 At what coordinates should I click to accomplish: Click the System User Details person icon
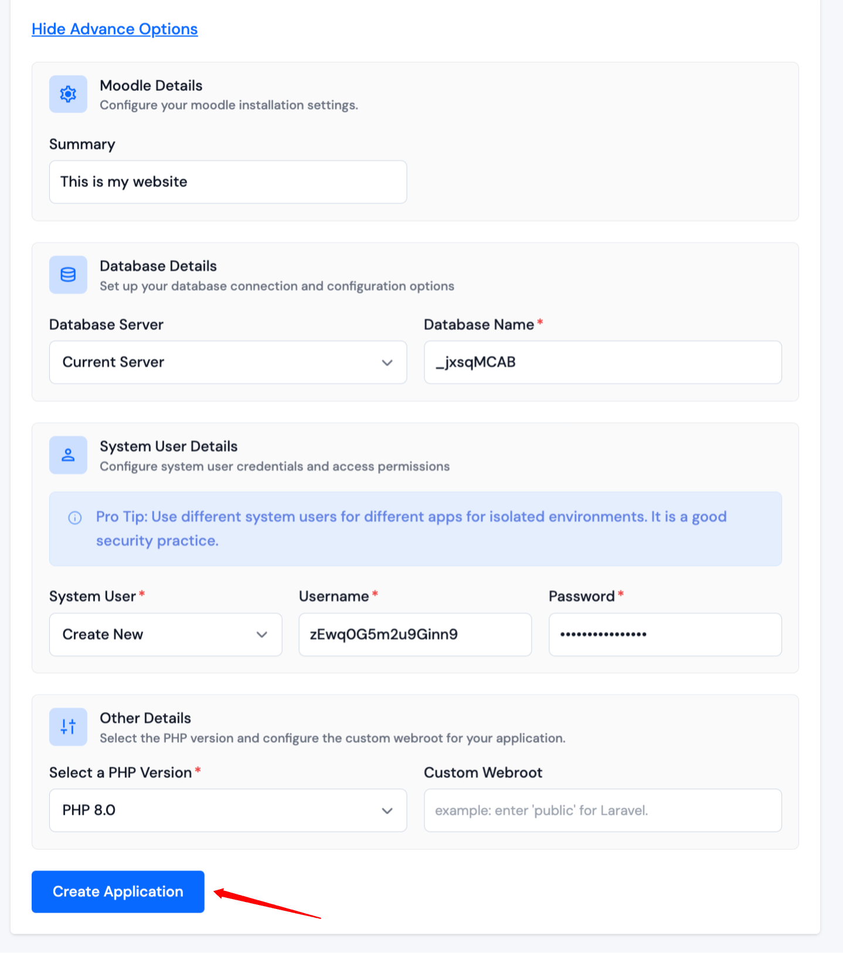click(67, 455)
